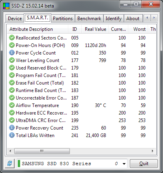Click the horizontal scrollbar thumb
The height and width of the screenshot is (173, 163).
pyautogui.click(x=42, y=151)
